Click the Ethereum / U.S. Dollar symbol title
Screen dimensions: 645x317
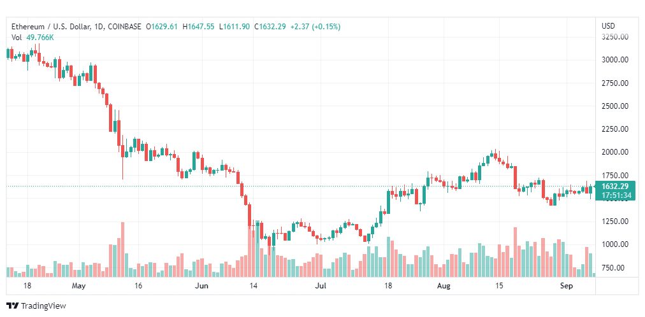pos(50,27)
